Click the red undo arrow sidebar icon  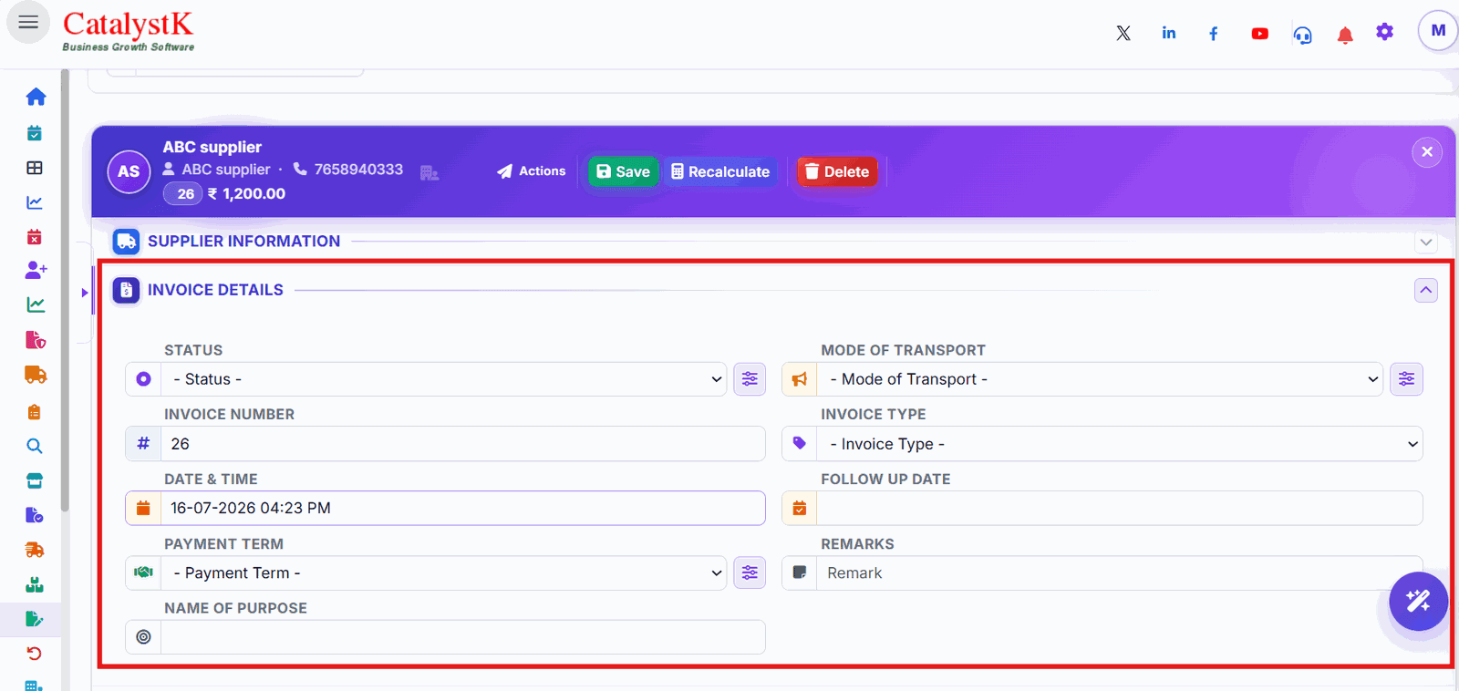point(35,654)
